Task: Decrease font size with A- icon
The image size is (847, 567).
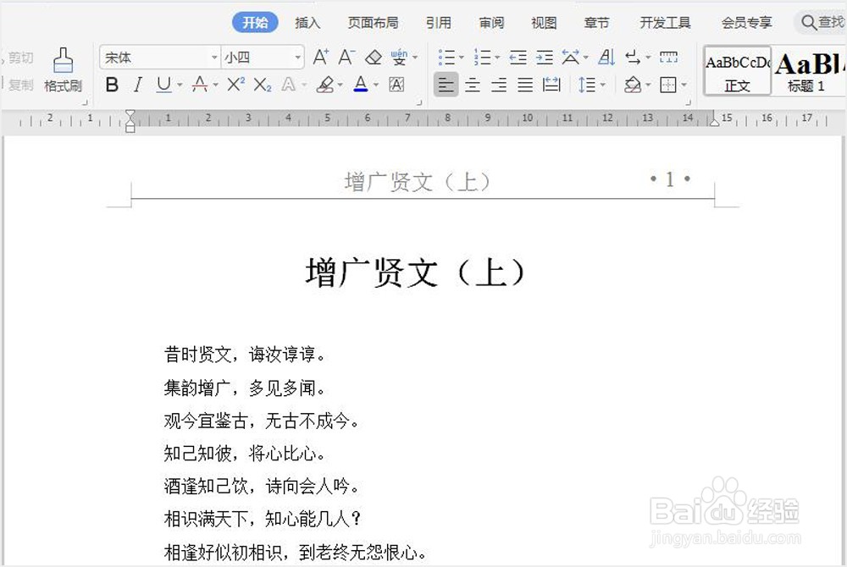Action: [346, 58]
